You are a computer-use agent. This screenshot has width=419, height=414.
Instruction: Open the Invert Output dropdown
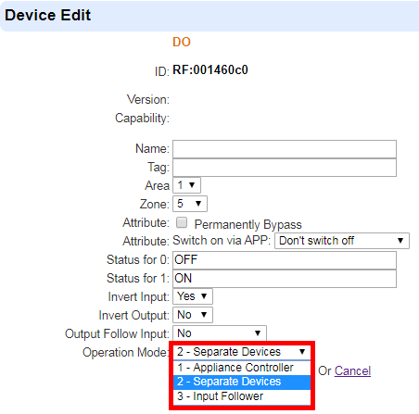[193, 315]
